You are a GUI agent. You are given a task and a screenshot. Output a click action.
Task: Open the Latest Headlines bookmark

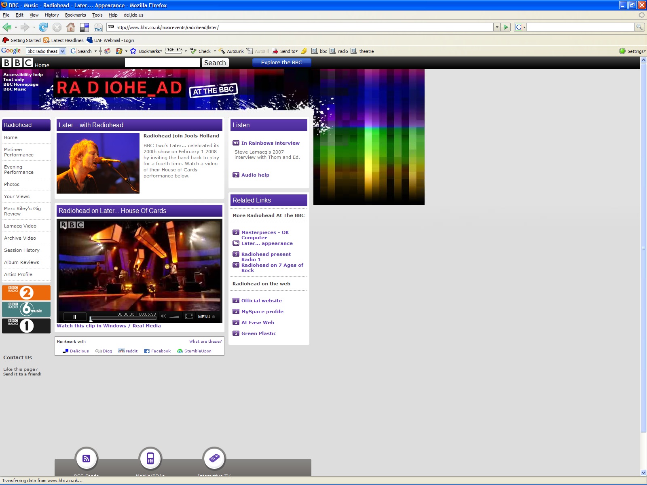(63, 40)
